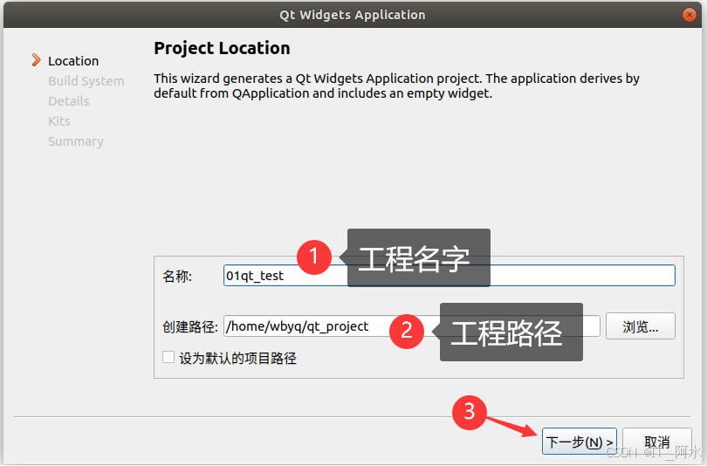Cancel the wizard with 取消 button
The width and height of the screenshot is (707, 466).
pos(656,442)
